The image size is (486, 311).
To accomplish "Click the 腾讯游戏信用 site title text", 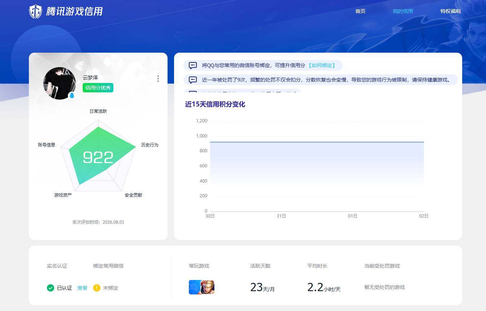I will point(74,12).
